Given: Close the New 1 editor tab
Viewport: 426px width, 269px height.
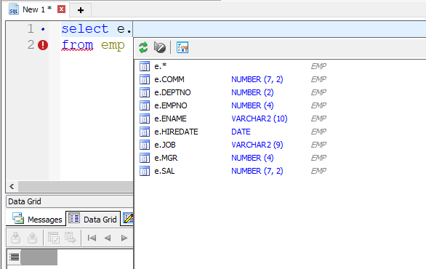Looking at the screenshot, I should click(61, 9).
